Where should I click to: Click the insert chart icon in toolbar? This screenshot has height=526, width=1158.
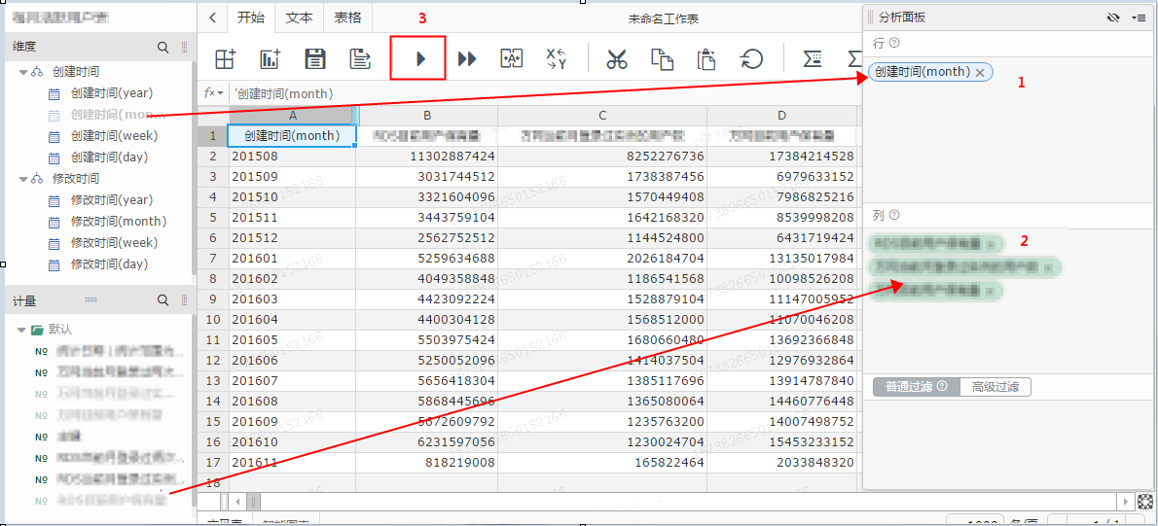coord(271,59)
